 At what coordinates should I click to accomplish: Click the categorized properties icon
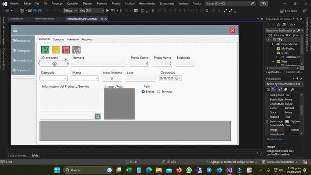pyautogui.click(x=268, y=89)
